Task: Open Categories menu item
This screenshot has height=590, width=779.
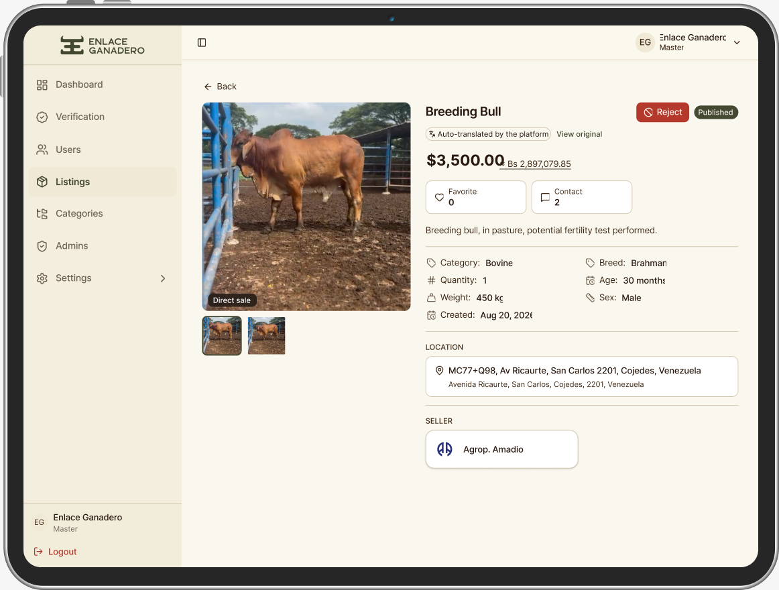Action: coord(103,214)
